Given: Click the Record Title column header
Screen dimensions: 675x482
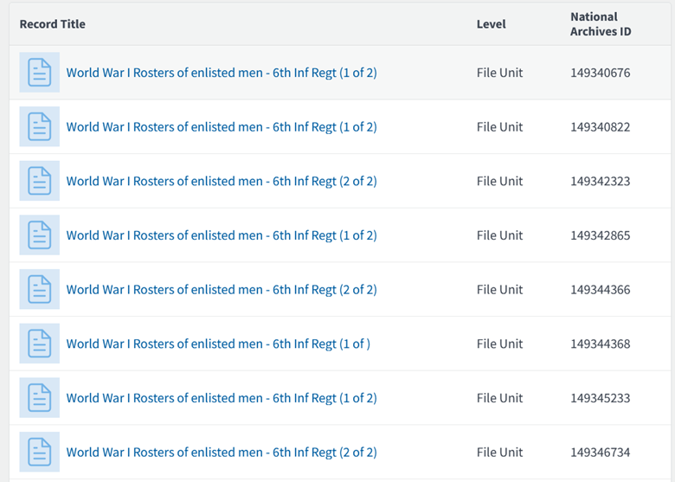Looking at the screenshot, I should (x=53, y=24).
